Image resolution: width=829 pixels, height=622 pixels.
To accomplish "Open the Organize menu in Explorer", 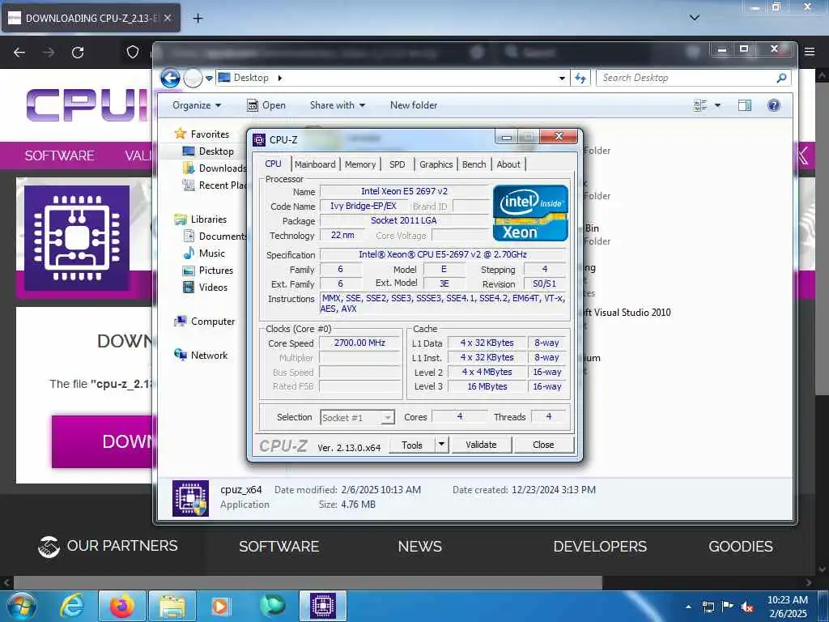I will click(x=197, y=105).
